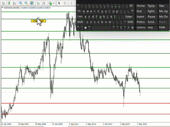Expand the indicators dropdown arrow
The height and width of the screenshot is (127, 170).
coord(54,3)
